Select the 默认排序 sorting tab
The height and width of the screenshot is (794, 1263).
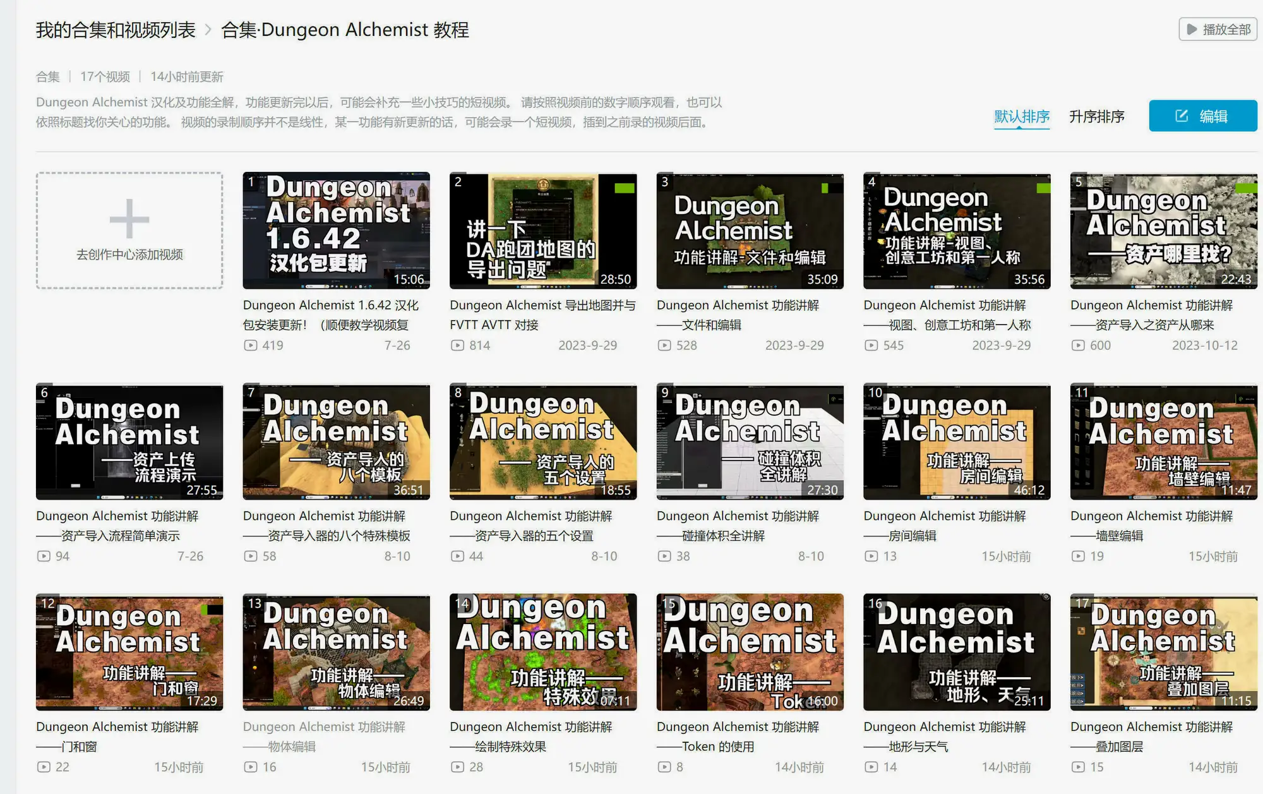pyautogui.click(x=1022, y=117)
